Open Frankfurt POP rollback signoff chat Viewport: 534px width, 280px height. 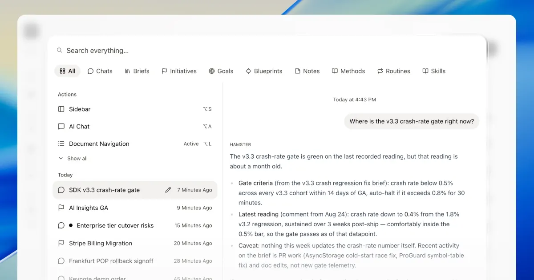pyautogui.click(x=135, y=261)
